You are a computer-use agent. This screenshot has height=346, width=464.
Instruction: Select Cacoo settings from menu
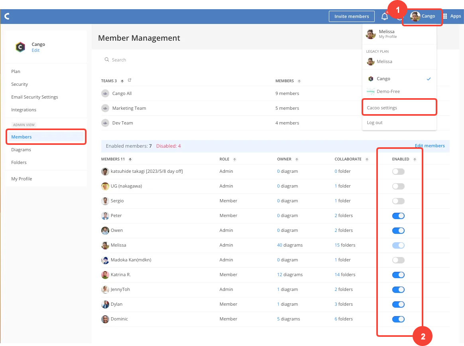pyautogui.click(x=382, y=108)
